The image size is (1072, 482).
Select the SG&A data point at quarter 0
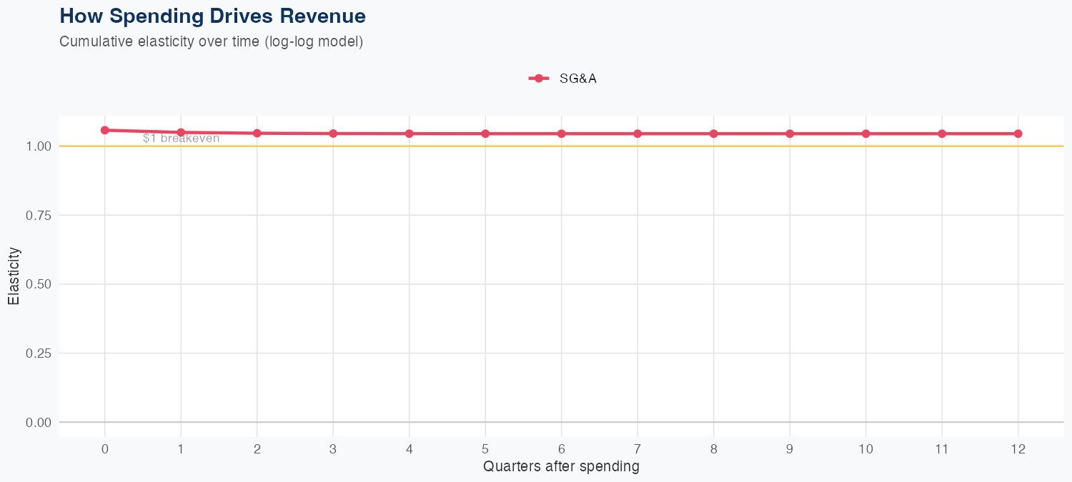(x=105, y=130)
